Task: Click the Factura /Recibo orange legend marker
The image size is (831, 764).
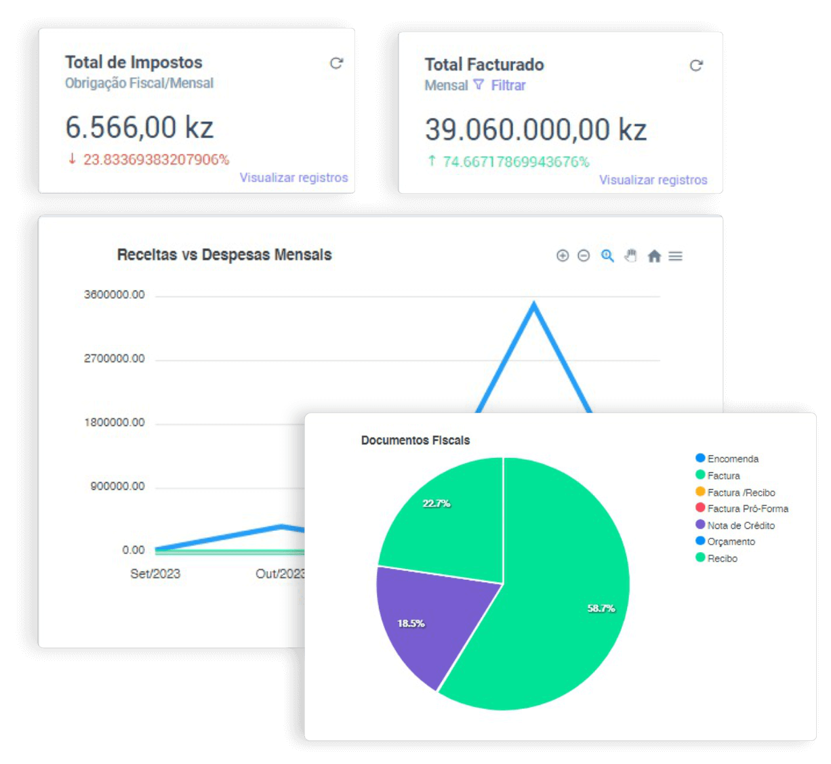Action: 700,492
